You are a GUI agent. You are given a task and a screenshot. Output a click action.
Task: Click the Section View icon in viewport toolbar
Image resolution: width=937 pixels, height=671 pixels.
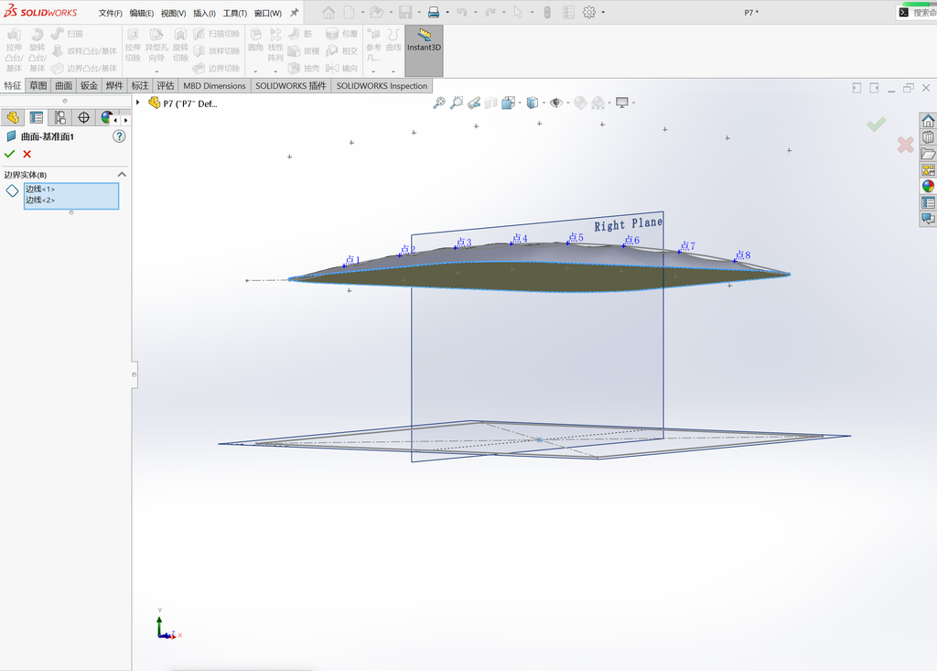[491, 103]
